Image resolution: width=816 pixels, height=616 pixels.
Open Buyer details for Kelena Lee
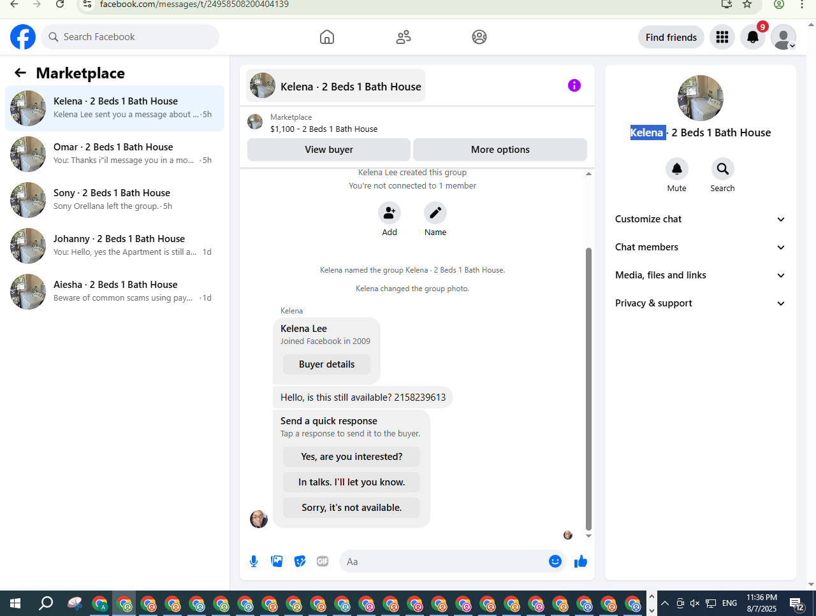pyautogui.click(x=327, y=364)
